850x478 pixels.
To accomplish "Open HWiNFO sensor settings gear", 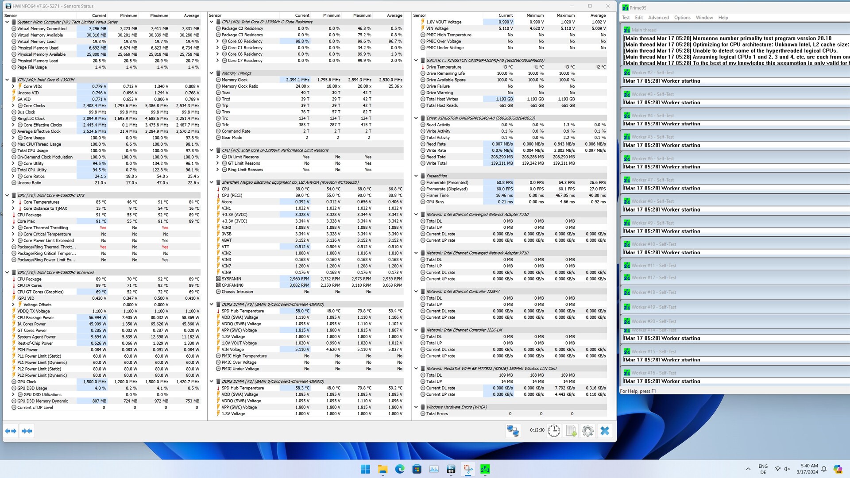I will [587, 431].
